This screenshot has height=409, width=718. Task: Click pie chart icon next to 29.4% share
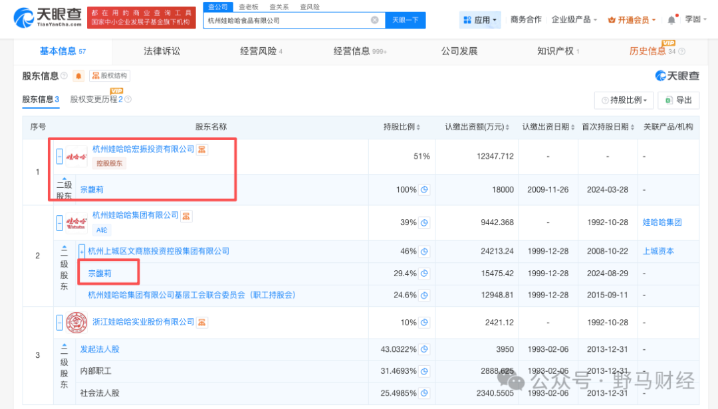point(424,274)
